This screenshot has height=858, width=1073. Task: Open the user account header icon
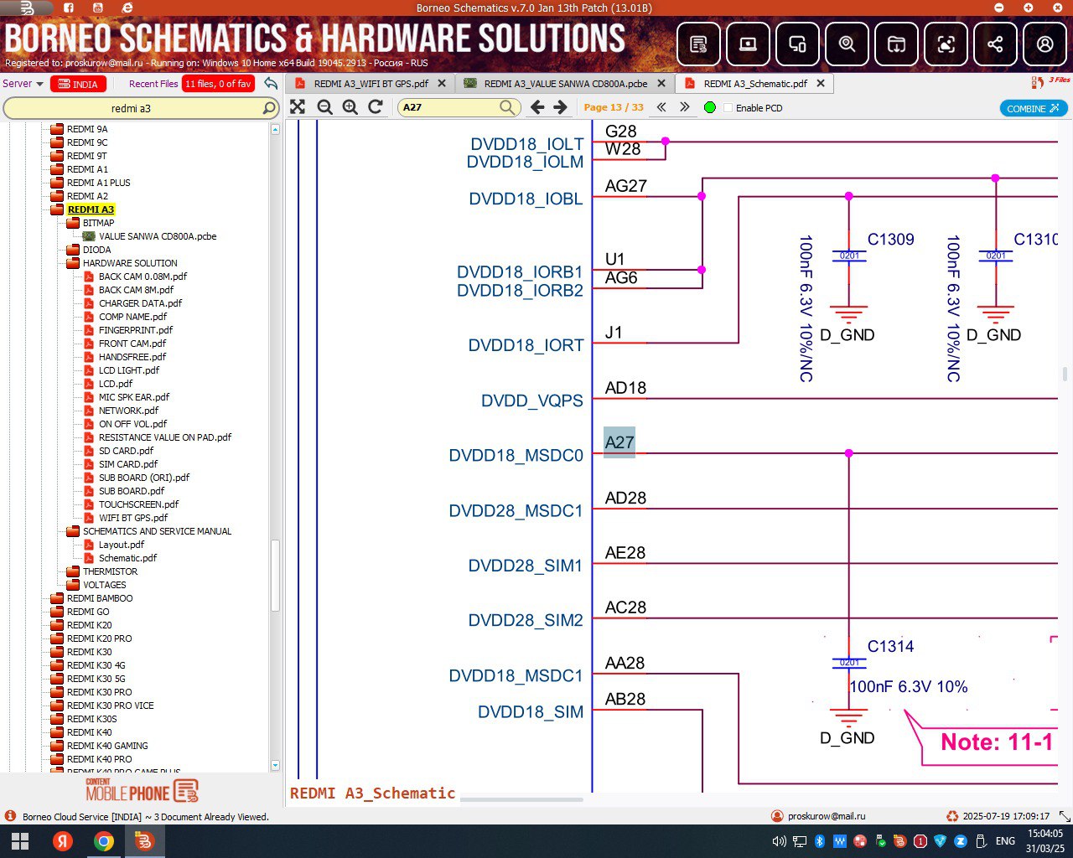tap(1044, 44)
